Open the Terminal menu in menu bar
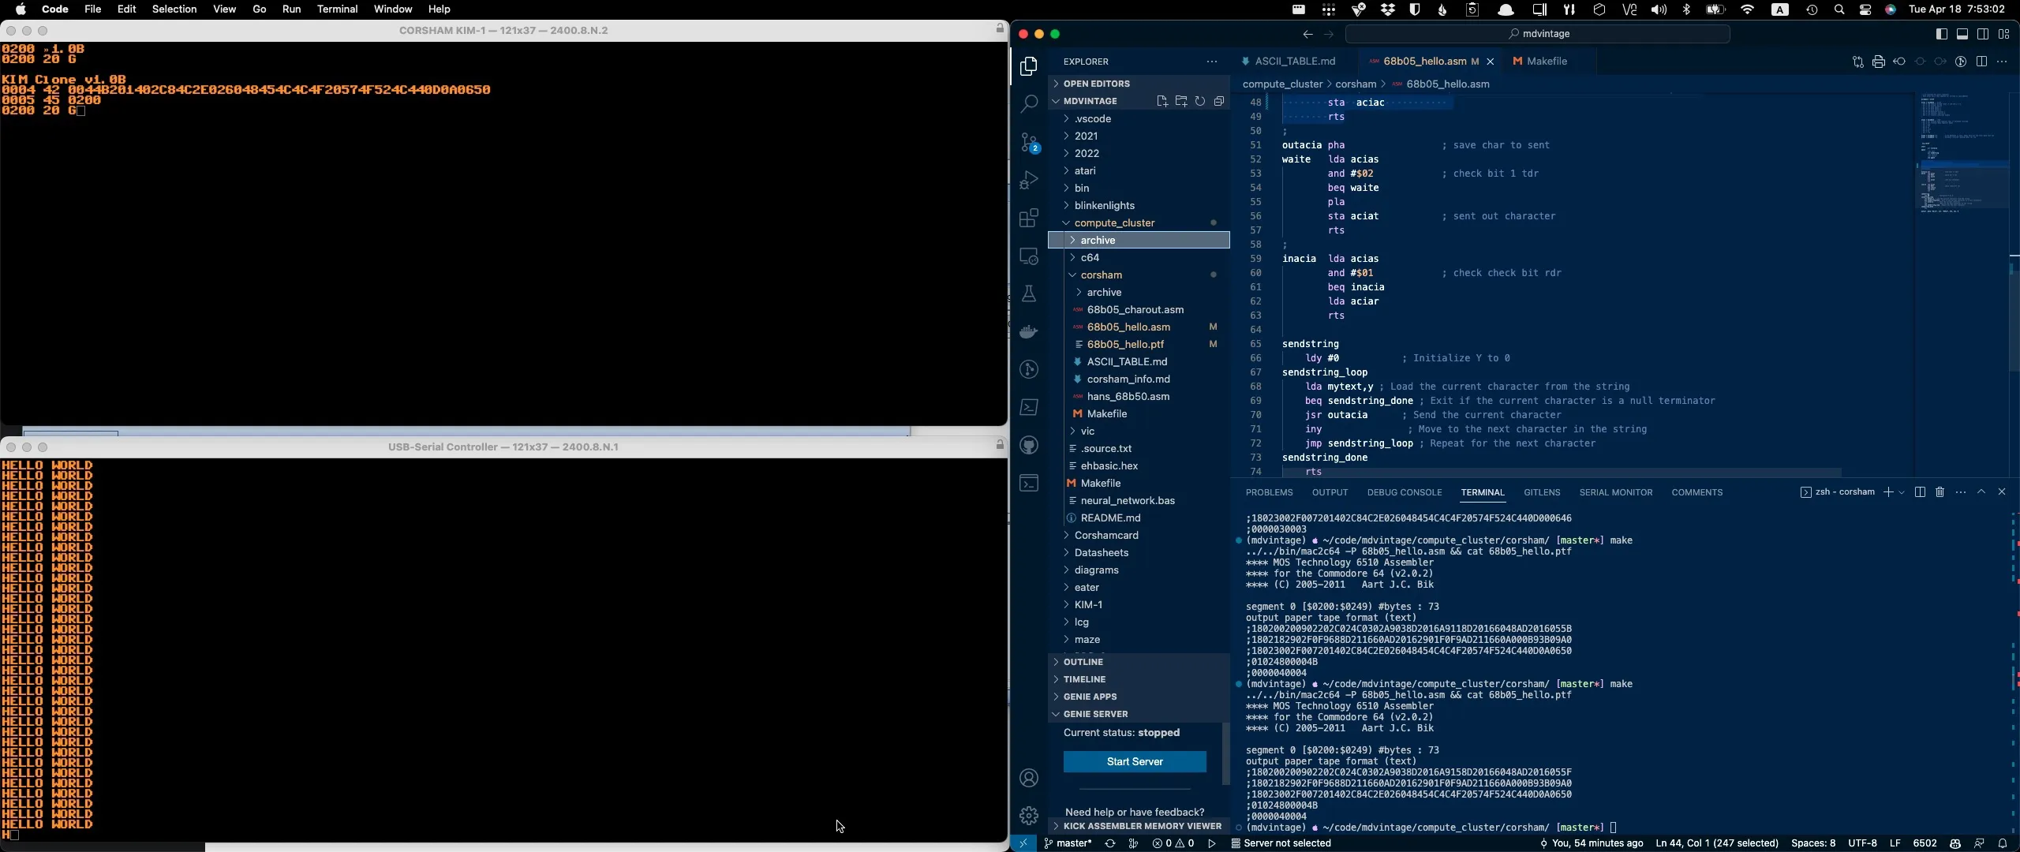The width and height of the screenshot is (2020, 852). [337, 9]
